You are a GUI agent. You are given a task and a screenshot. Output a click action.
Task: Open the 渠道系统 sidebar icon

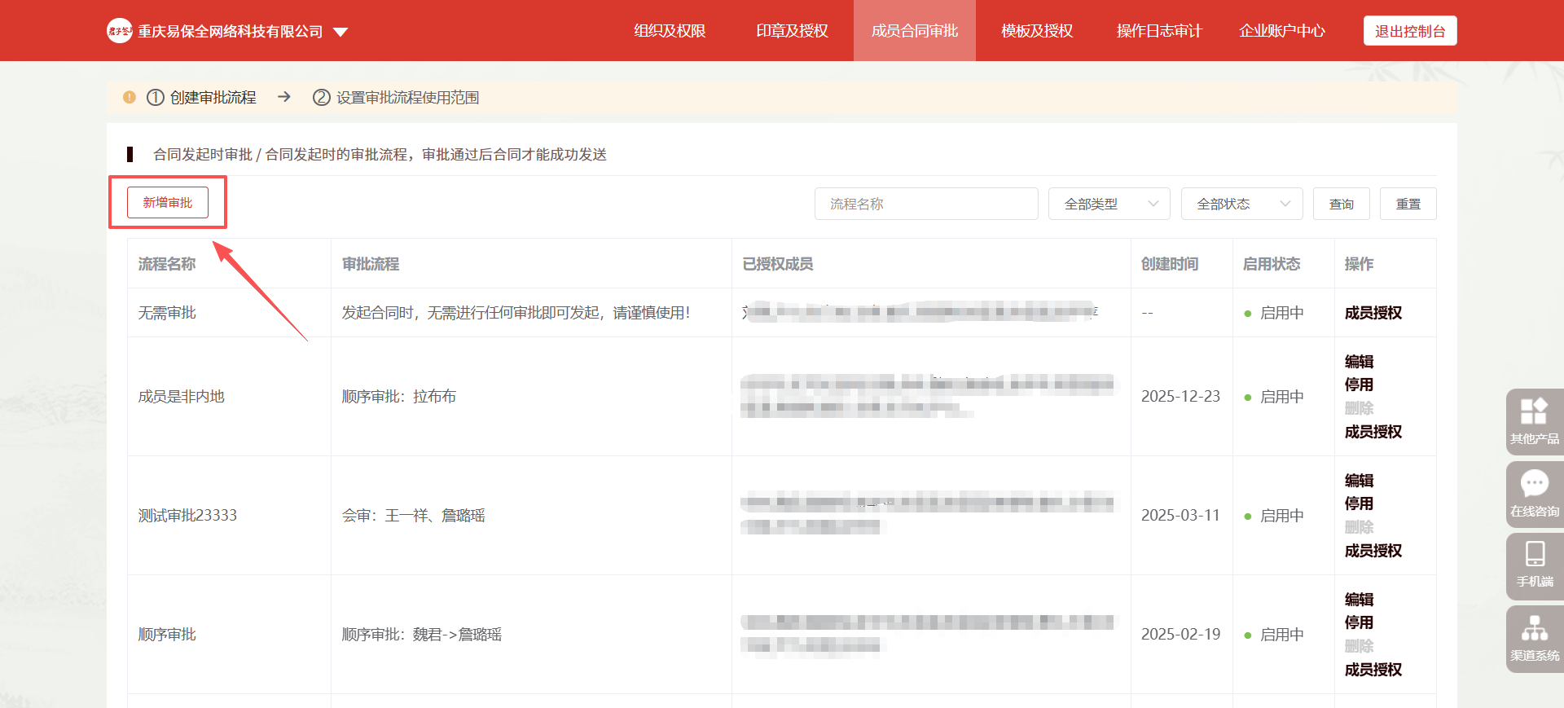[1534, 629]
